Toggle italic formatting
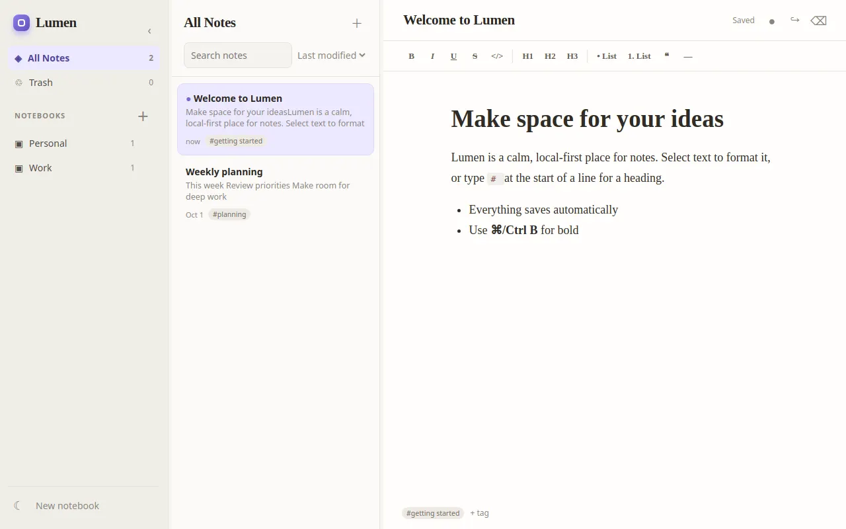The image size is (846, 529). 432,56
